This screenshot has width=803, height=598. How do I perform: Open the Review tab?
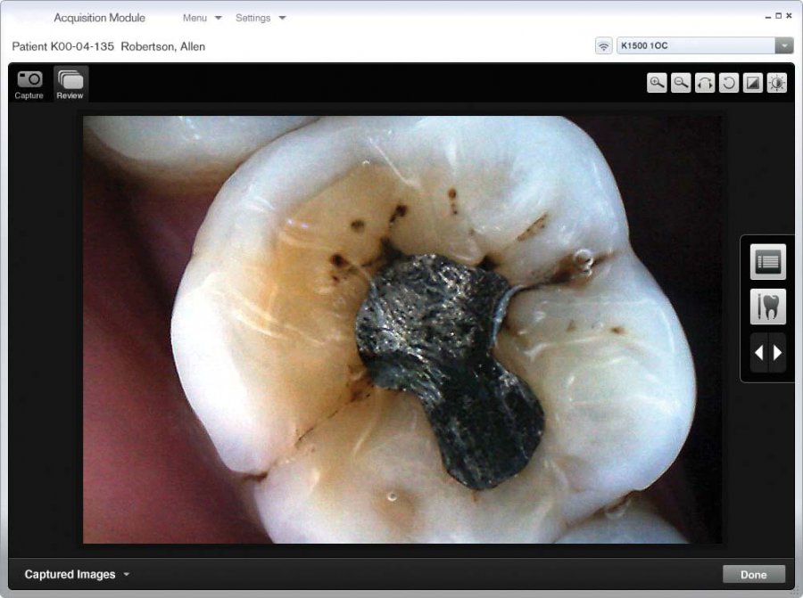70,85
